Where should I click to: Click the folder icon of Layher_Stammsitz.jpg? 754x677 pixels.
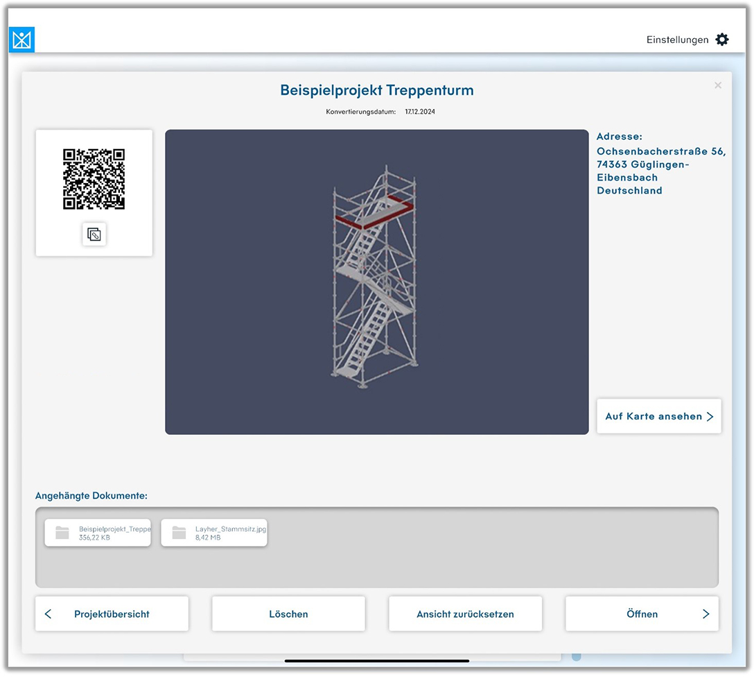click(179, 533)
